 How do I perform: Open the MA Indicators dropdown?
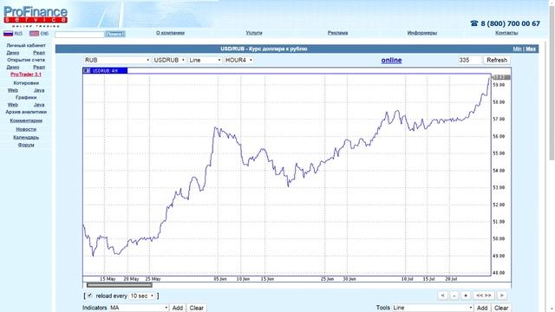click(139, 308)
